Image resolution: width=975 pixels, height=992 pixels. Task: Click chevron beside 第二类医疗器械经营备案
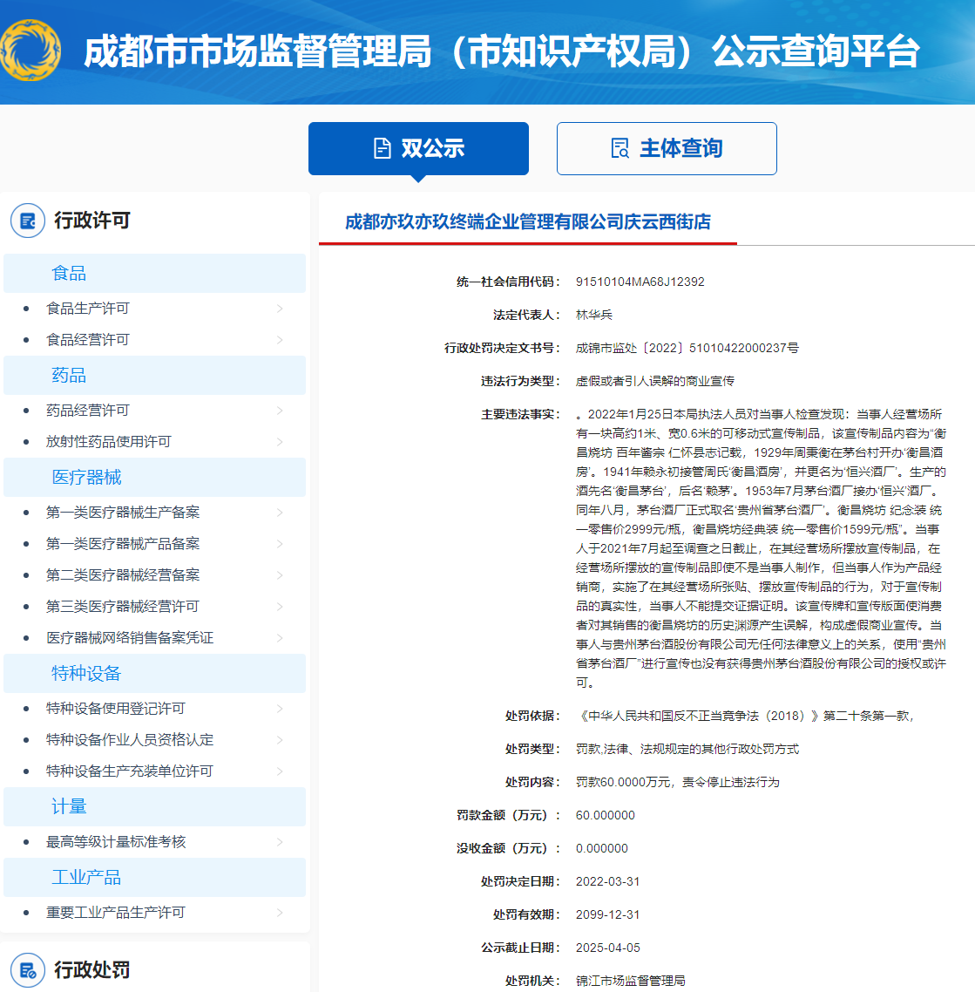(280, 575)
